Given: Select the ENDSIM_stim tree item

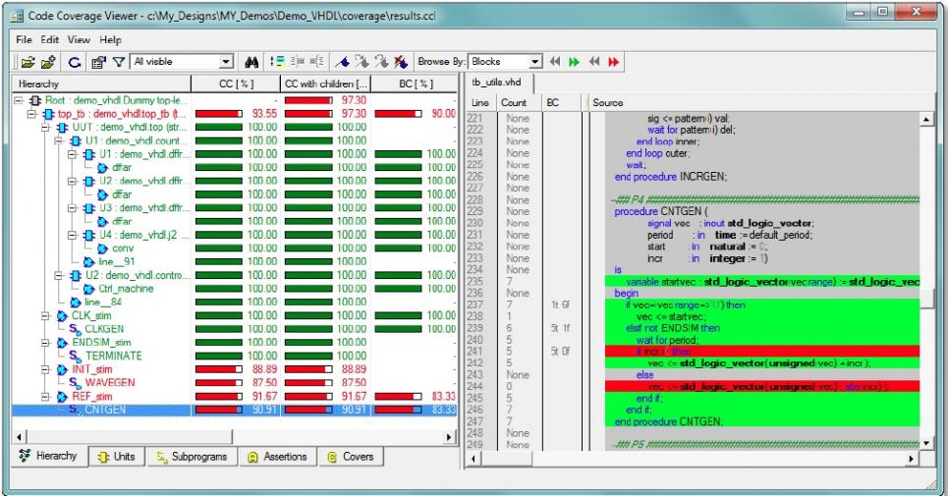Looking at the screenshot, I should point(101,343).
